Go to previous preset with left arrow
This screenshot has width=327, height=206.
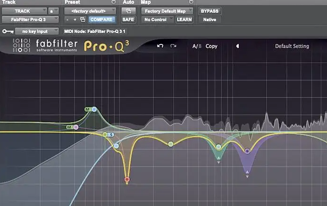237,46
